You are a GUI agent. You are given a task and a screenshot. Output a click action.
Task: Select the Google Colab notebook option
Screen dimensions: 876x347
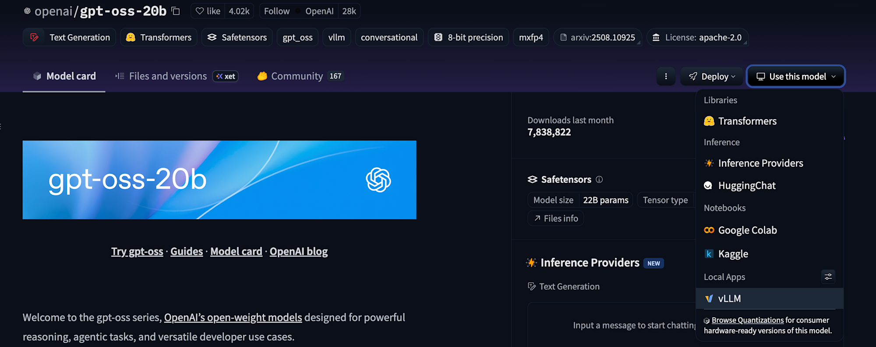(x=747, y=230)
